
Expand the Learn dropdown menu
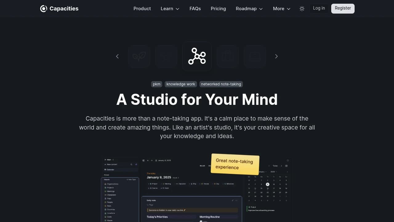[x=170, y=9]
